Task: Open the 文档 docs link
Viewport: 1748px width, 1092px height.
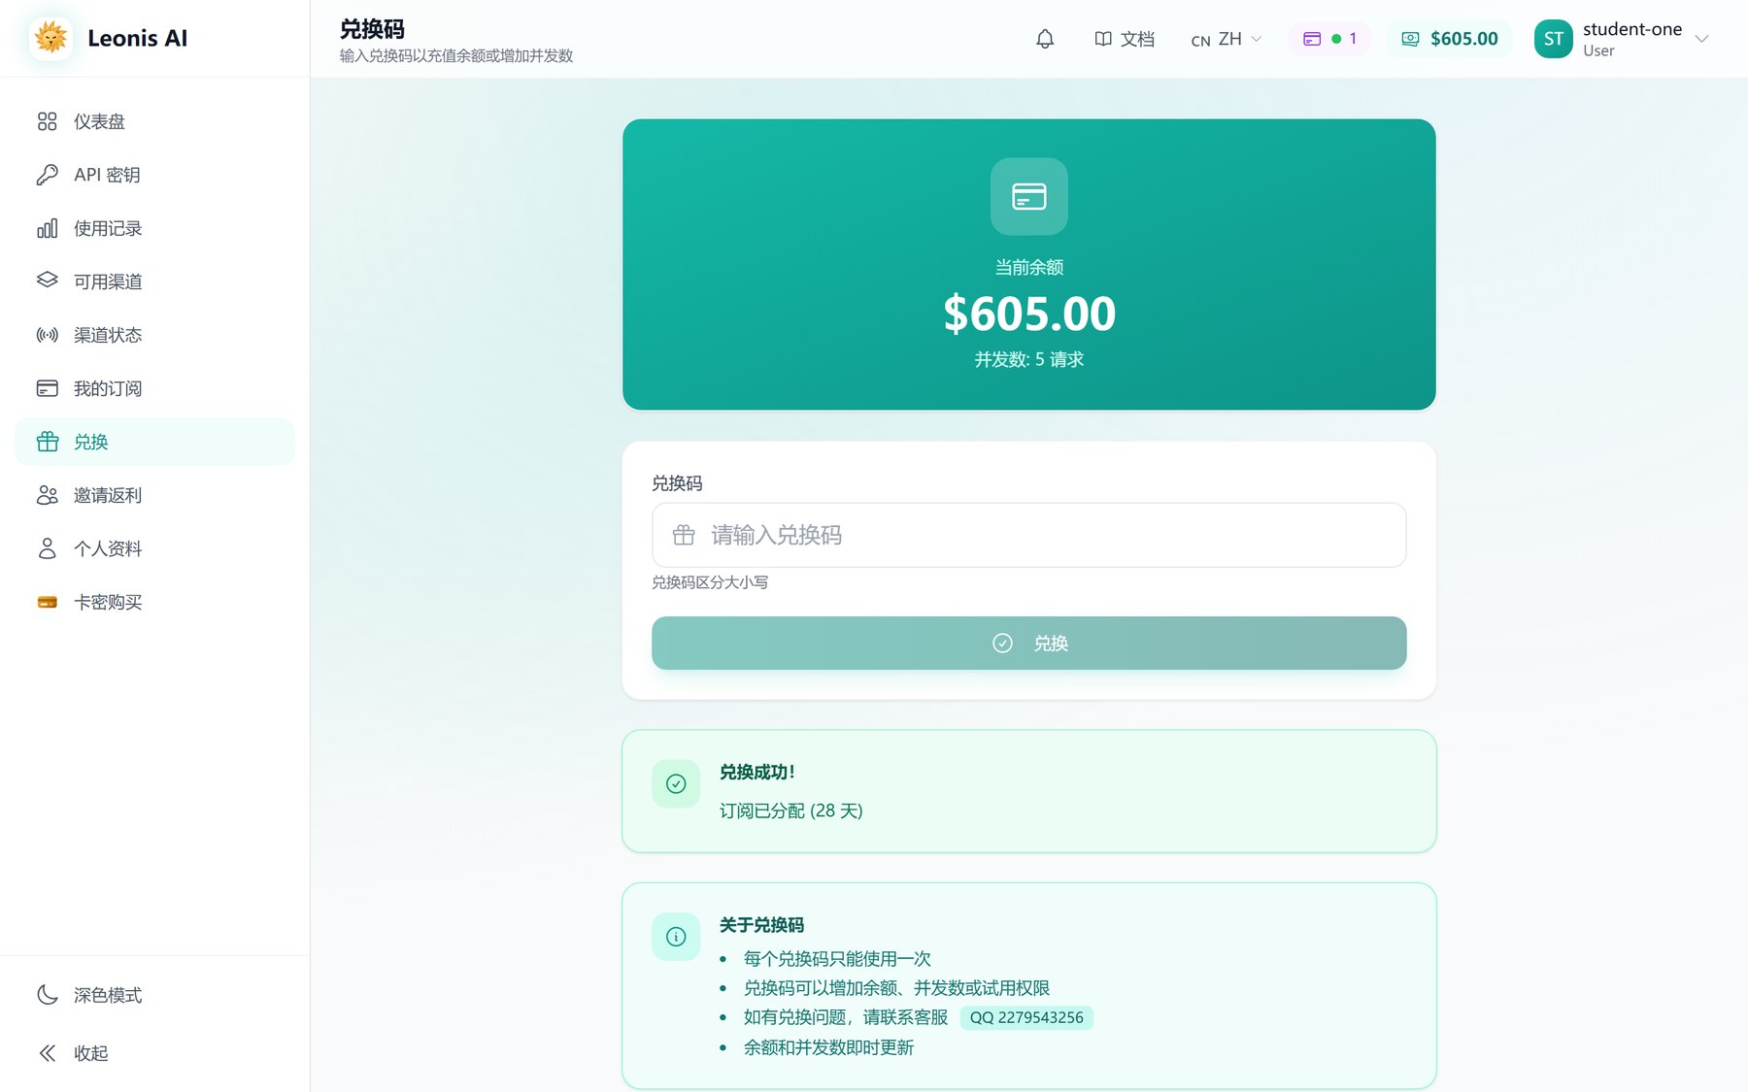Action: [x=1125, y=39]
